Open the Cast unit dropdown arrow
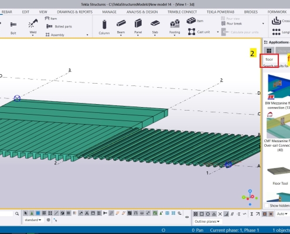Image resolution: width=290 pixels, height=234 pixels. coord(218,32)
